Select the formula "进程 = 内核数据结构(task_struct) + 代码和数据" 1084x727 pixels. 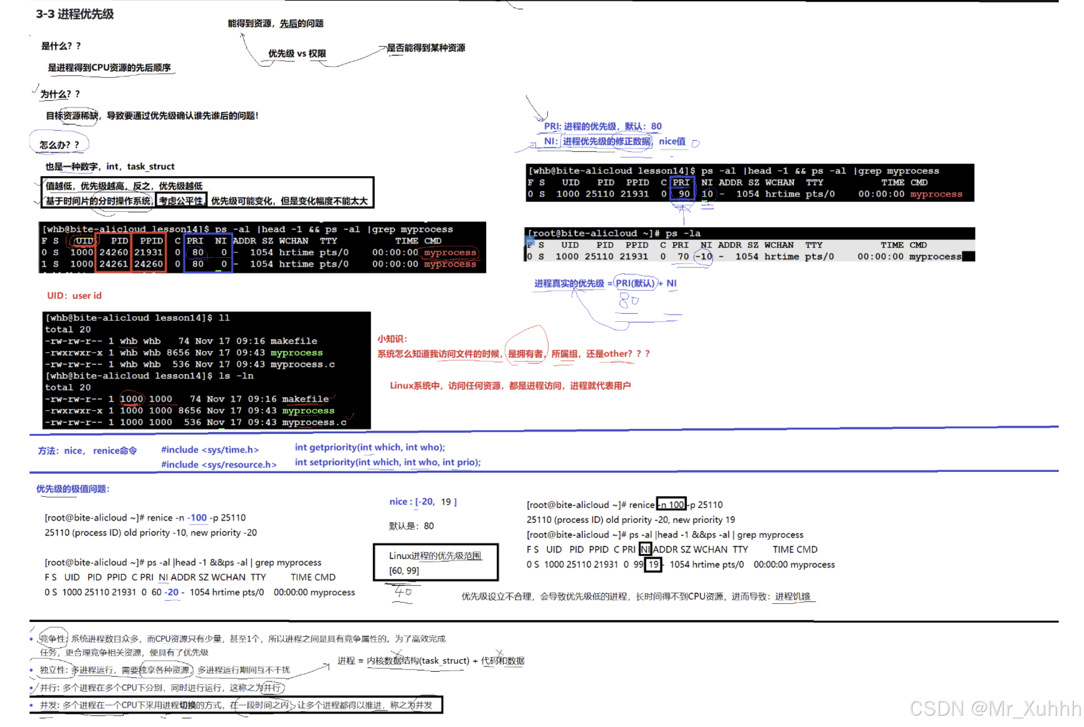[431, 661]
